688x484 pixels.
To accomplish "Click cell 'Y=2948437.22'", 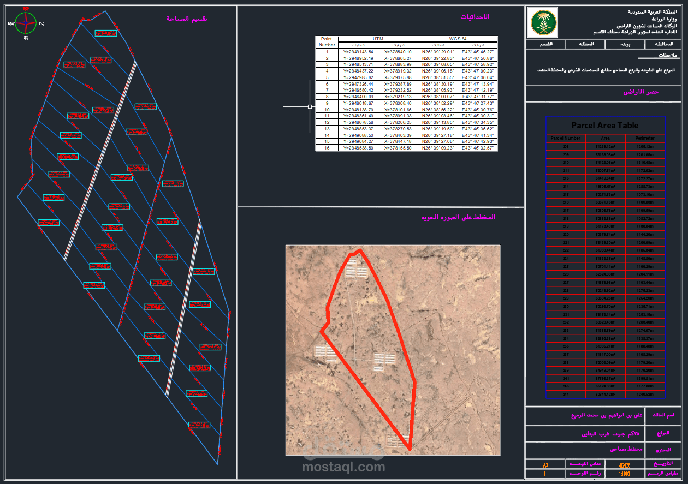I will coord(358,71).
